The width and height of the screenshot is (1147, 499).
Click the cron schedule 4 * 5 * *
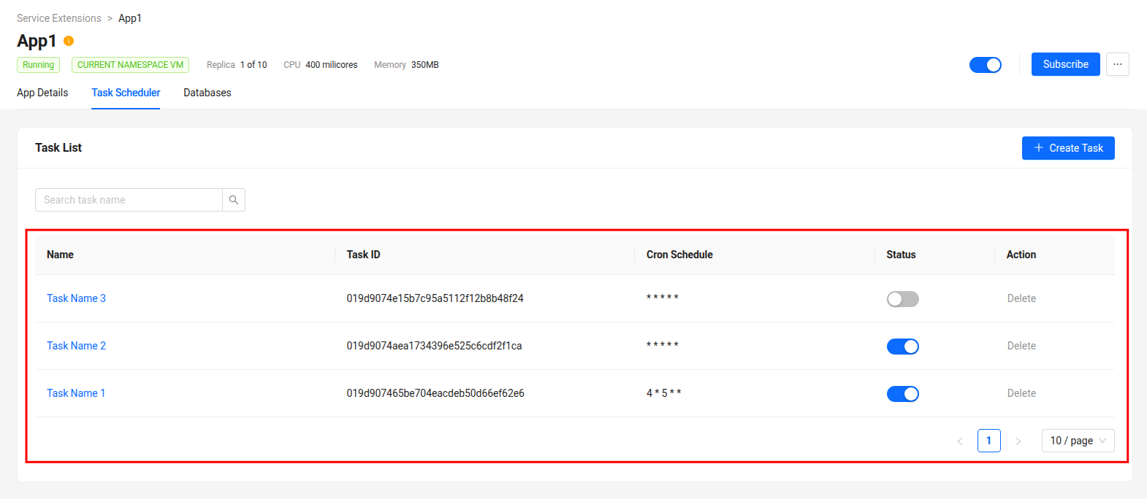pyautogui.click(x=663, y=393)
